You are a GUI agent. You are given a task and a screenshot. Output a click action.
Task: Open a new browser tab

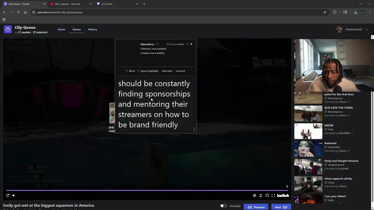144,4
